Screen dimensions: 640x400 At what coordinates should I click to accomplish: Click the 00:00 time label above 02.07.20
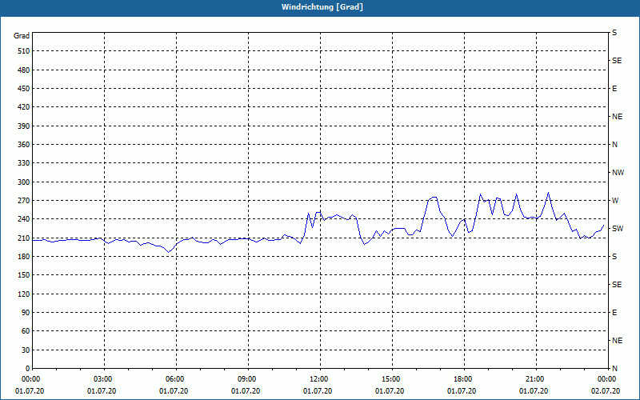pos(608,379)
